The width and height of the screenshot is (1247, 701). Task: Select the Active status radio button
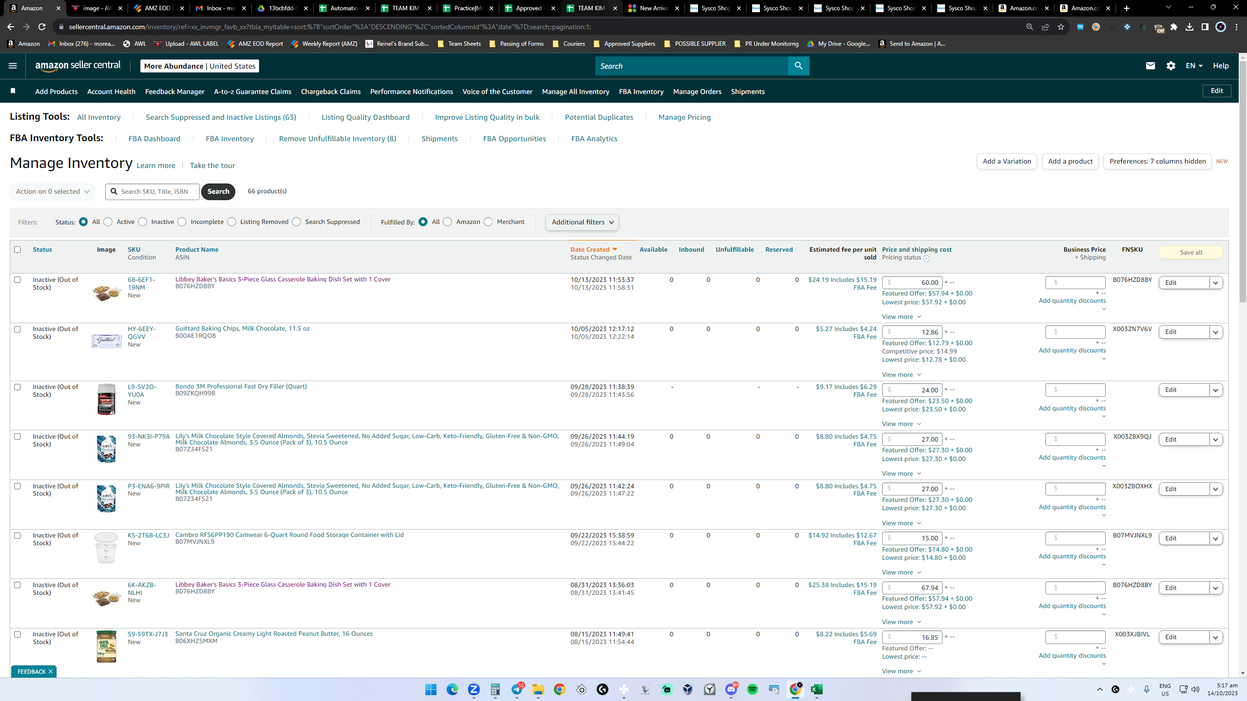click(108, 222)
